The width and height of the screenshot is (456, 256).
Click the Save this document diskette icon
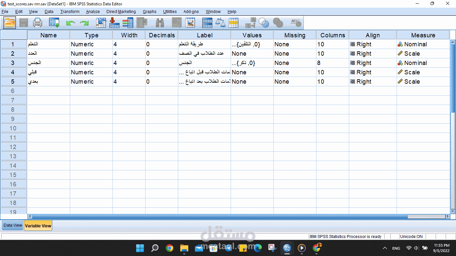tap(23, 23)
